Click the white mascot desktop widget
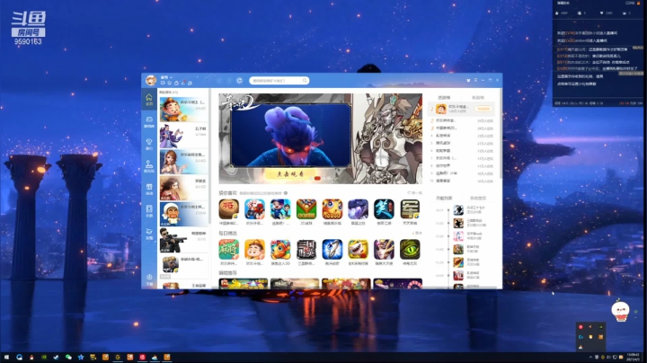The height and width of the screenshot is (363, 647). click(x=620, y=311)
